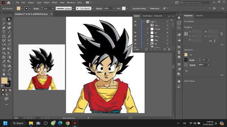
Task: Switch to the Libraries tab
Action: (x=199, y=16)
